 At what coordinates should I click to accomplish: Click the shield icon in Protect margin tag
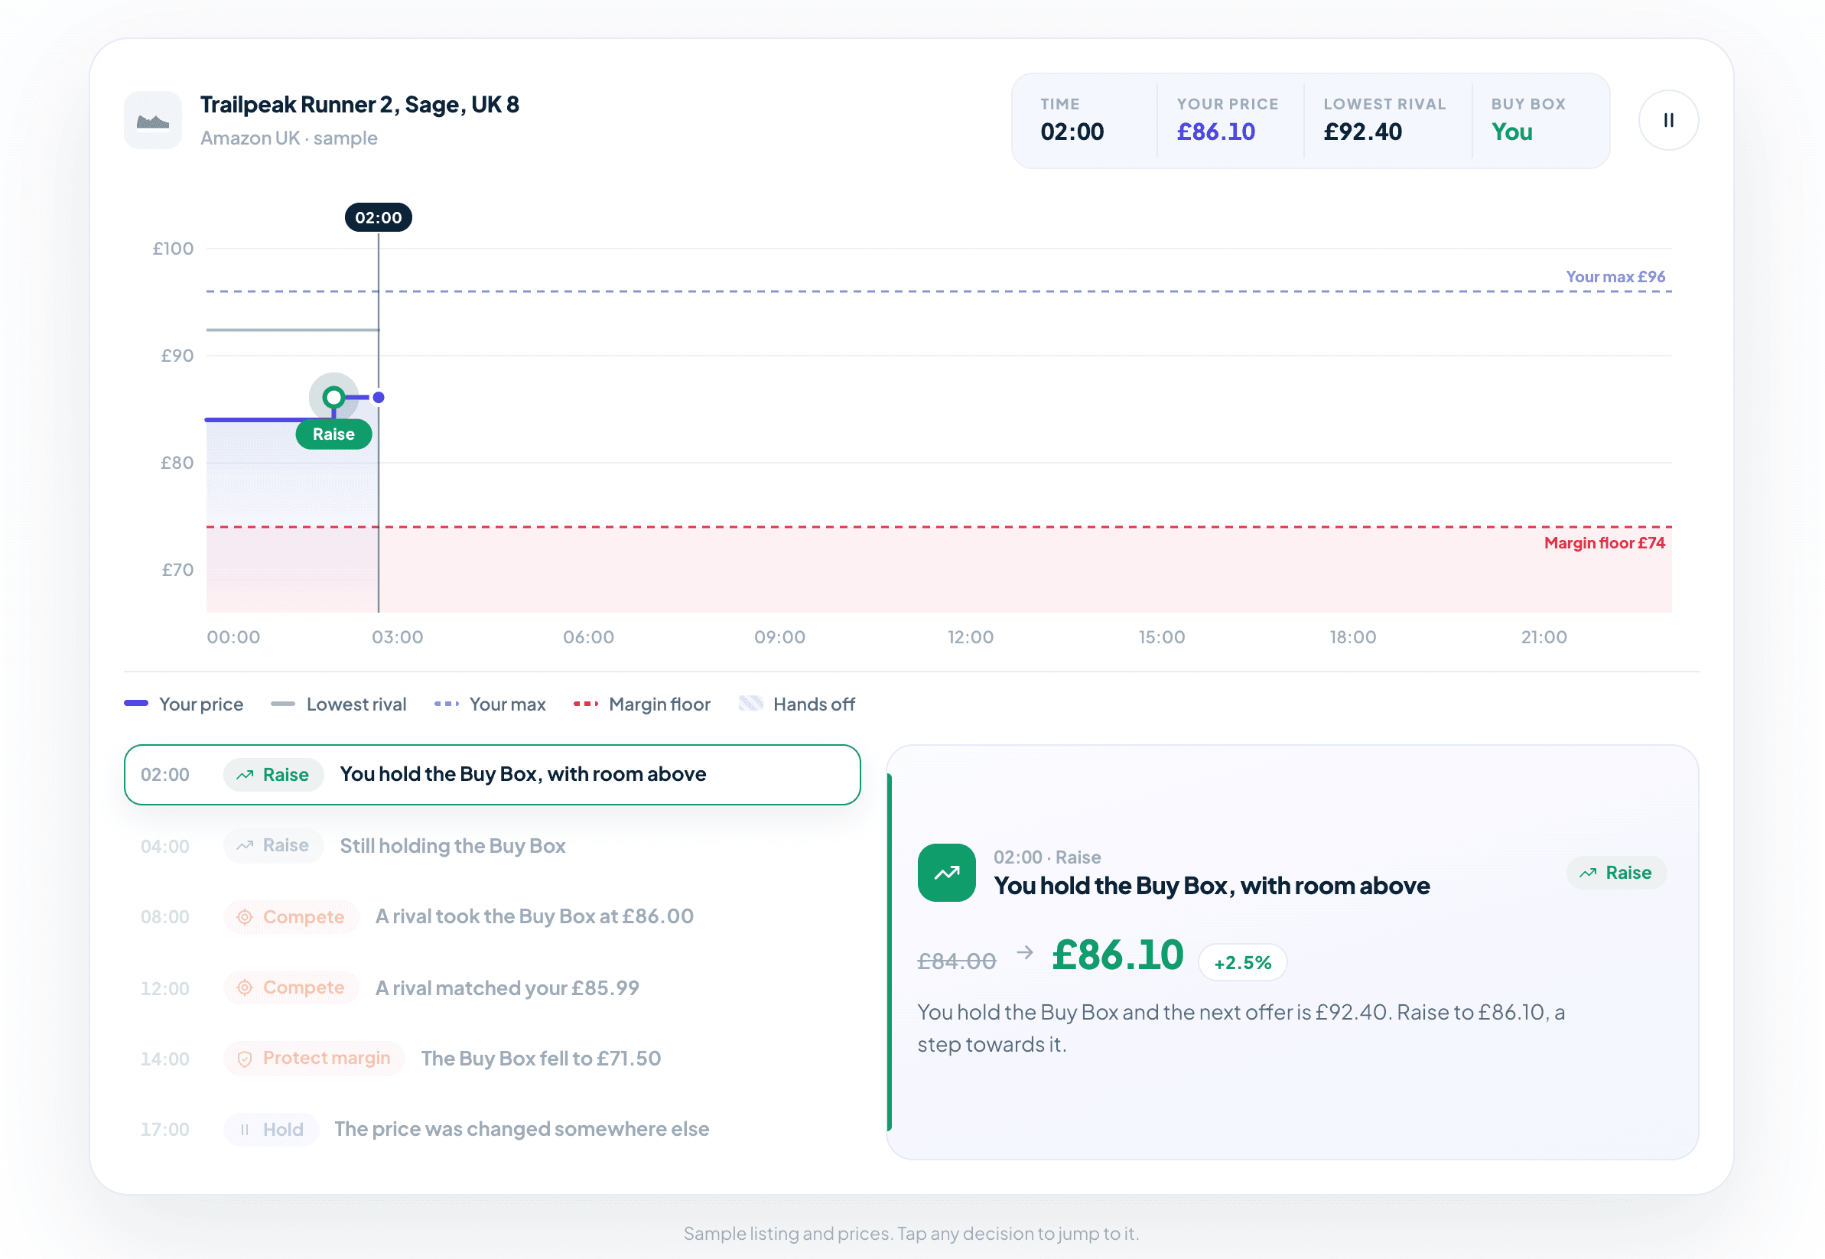pos(245,1059)
